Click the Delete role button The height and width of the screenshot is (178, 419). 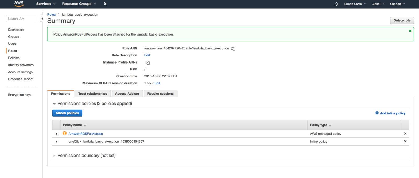(x=402, y=20)
